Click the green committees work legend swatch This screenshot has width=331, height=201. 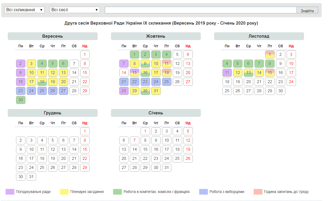pyautogui.click(x=117, y=192)
